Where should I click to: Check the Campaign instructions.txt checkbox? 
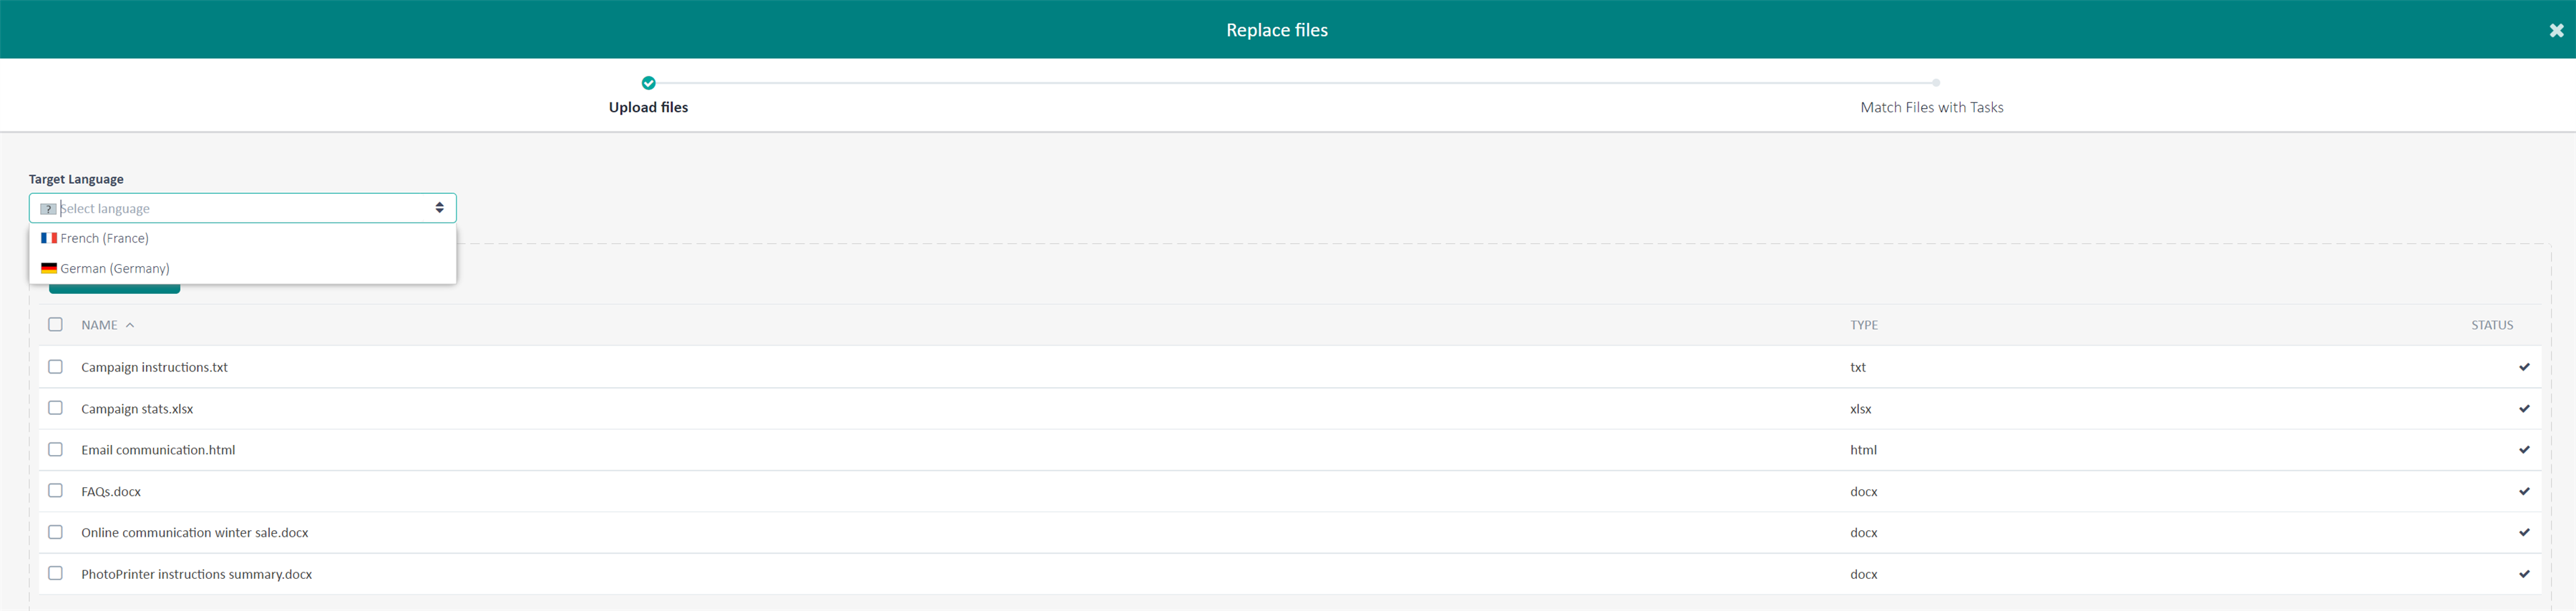(55, 367)
